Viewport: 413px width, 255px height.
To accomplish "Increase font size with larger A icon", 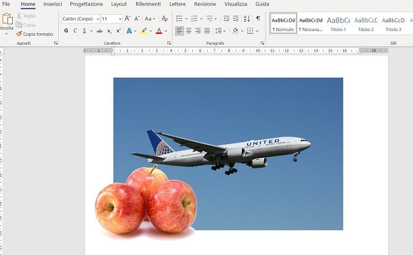I will coord(127,19).
